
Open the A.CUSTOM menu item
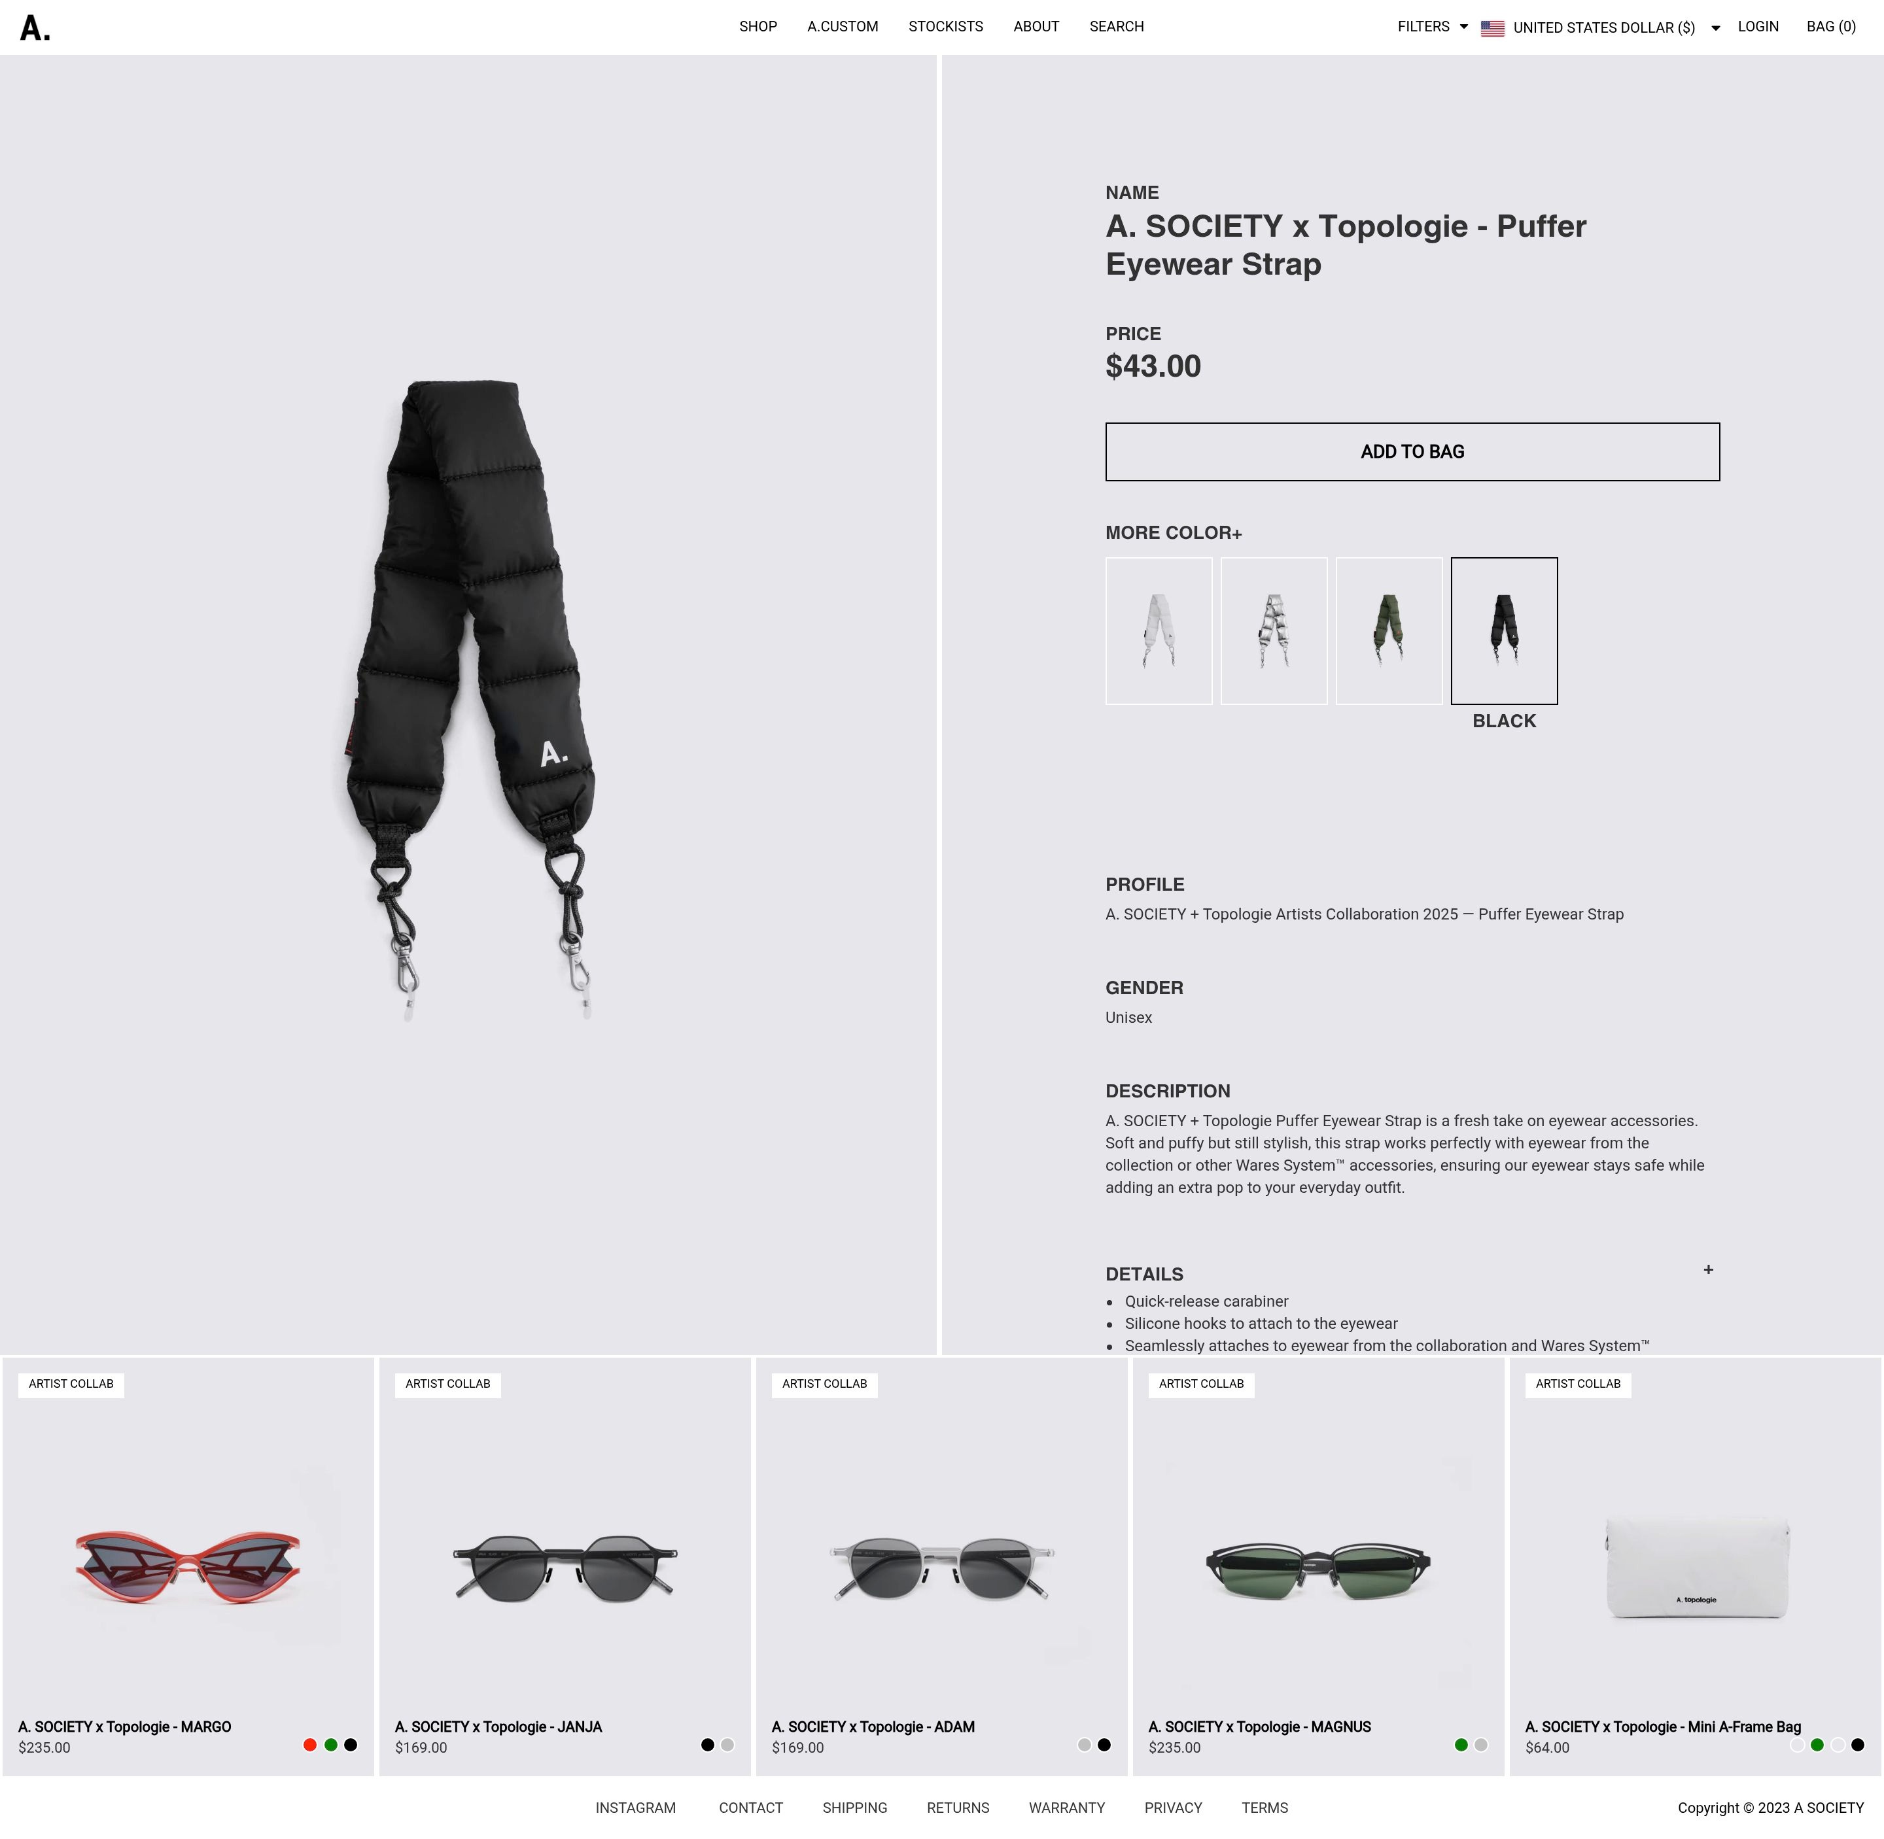[843, 27]
